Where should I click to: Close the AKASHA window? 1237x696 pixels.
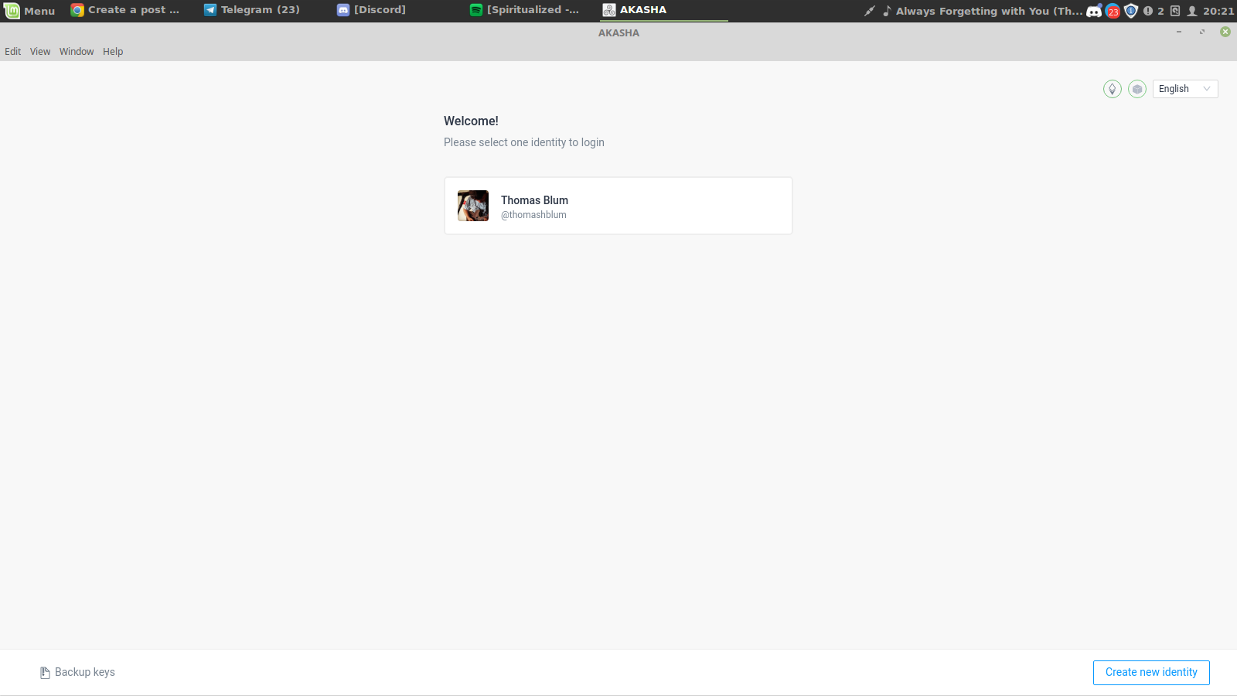tap(1225, 32)
